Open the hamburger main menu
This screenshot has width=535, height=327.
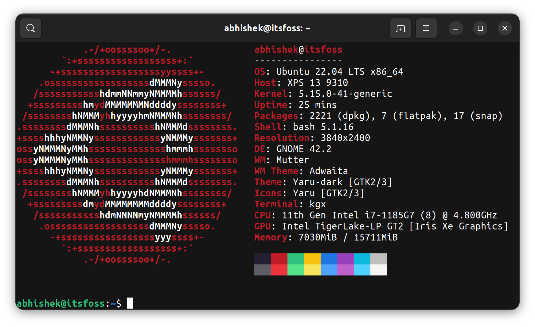tap(426, 28)
